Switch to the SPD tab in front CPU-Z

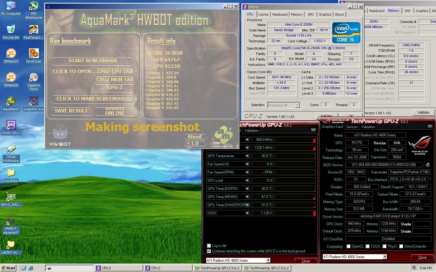[x=311, y=15]
